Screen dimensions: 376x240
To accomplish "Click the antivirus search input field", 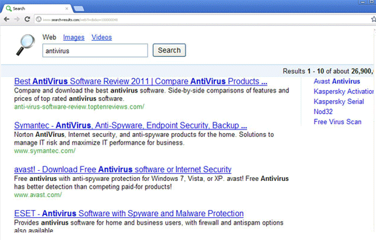I will 95,51.
